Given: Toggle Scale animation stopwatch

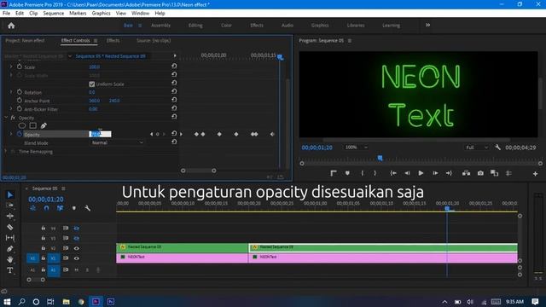Looking at the screenshot, I should coord(20,67).
